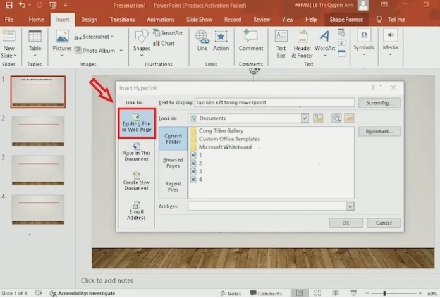
Task: Open the File tab
Action: (9, 20)
